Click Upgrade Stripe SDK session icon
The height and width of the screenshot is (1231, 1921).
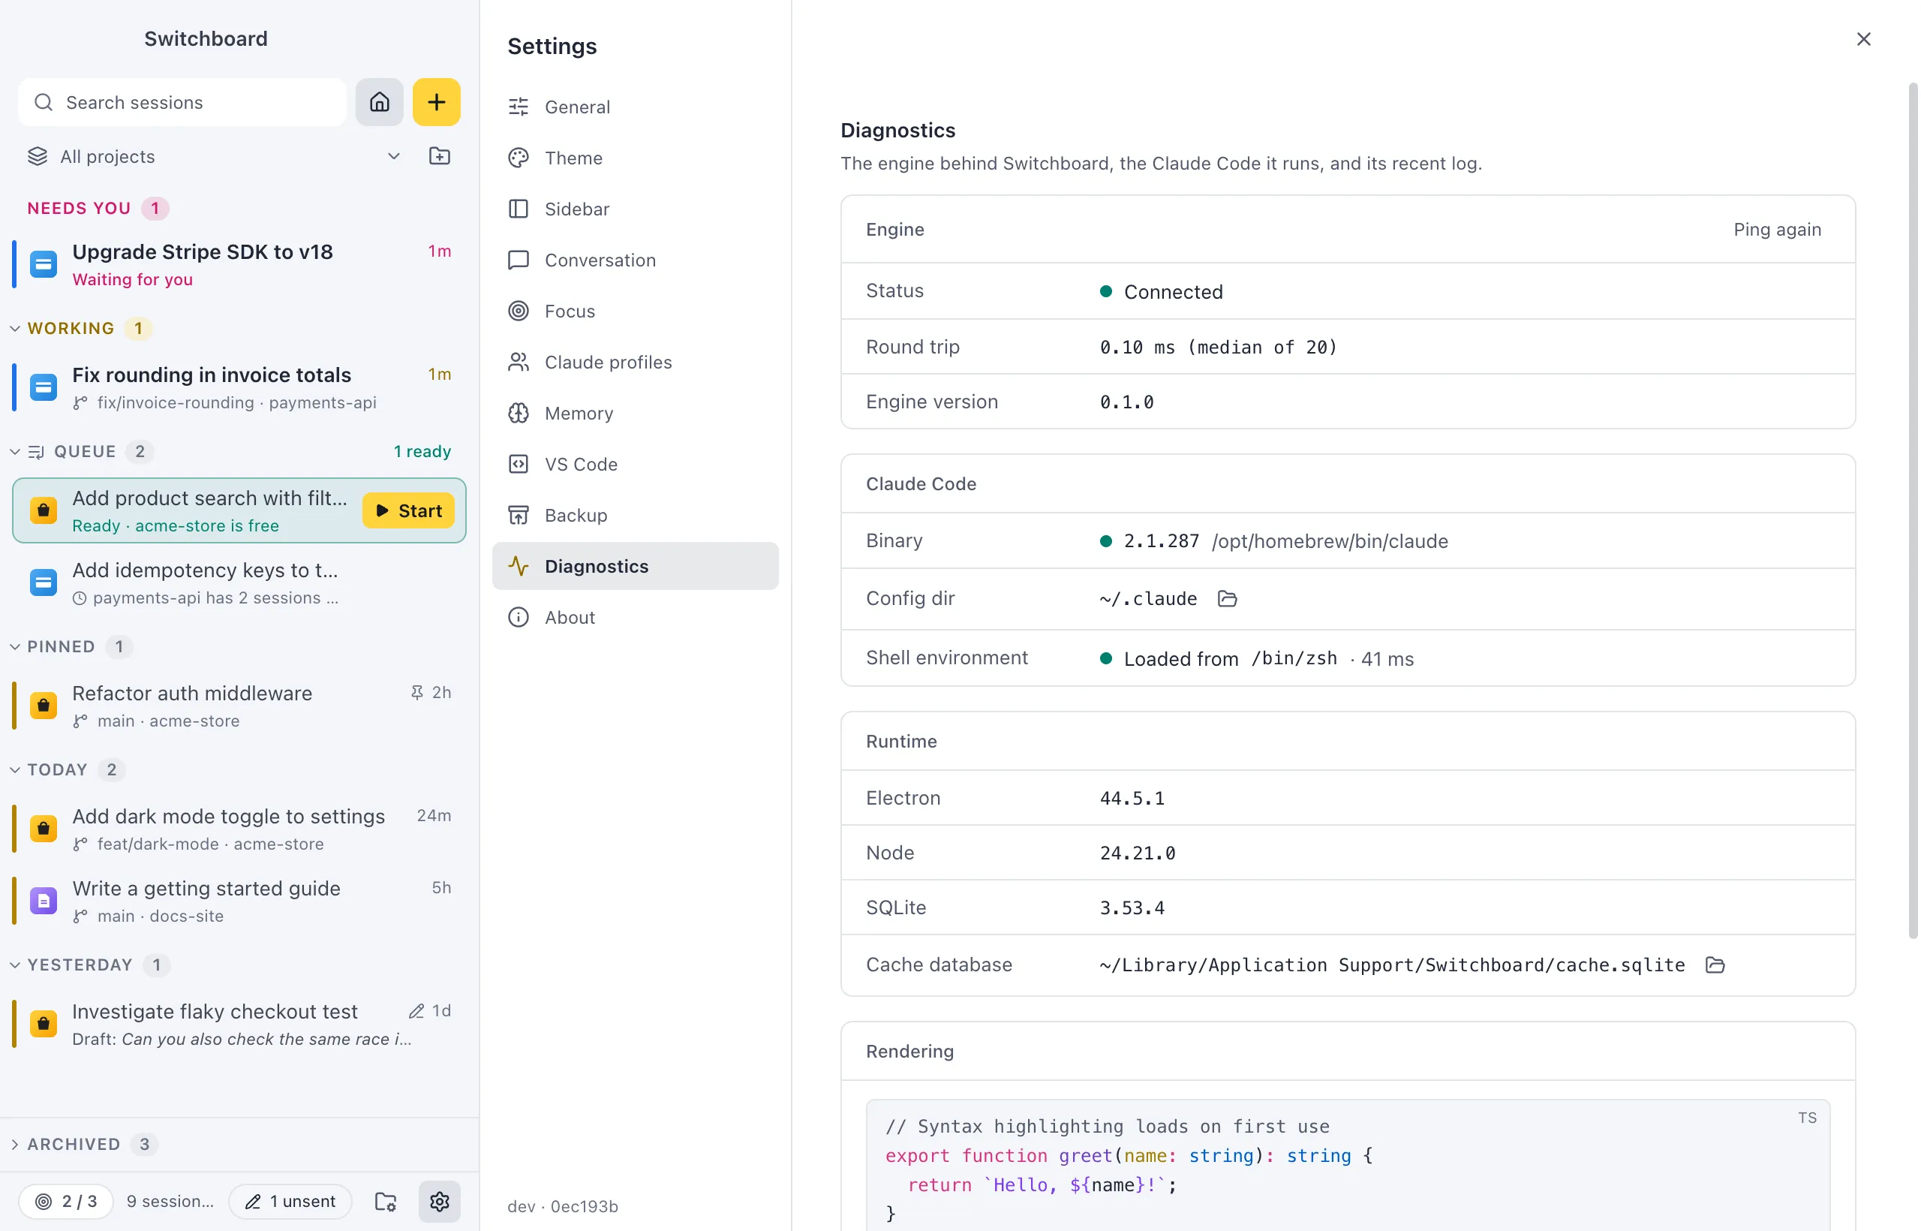click(x=44, y=263)
